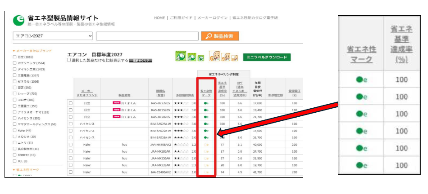Click the green e-mark for BIM-SAS22A-W
The width and height of the screenshot is (428, 194).
pyautogui.click(x=206, y=131)
